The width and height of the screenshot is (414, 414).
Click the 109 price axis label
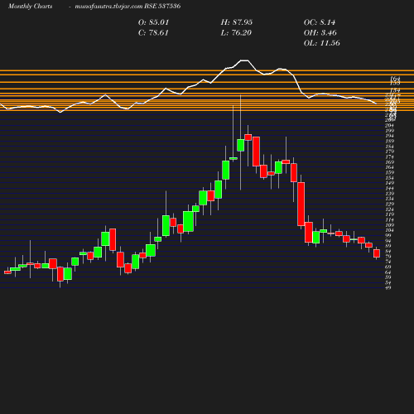[389, 225]
